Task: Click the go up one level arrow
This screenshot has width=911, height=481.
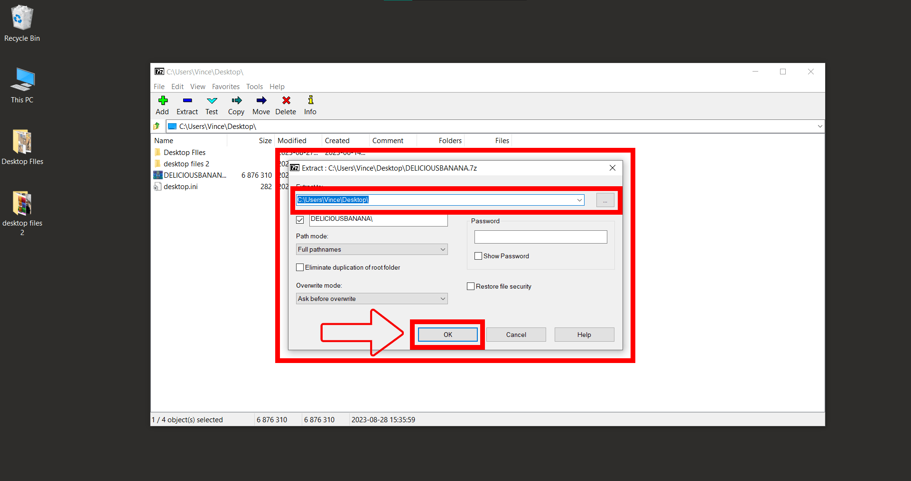Action: click(x=157, y=126)
